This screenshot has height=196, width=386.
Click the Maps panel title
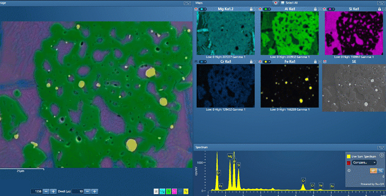pos(199,3)
